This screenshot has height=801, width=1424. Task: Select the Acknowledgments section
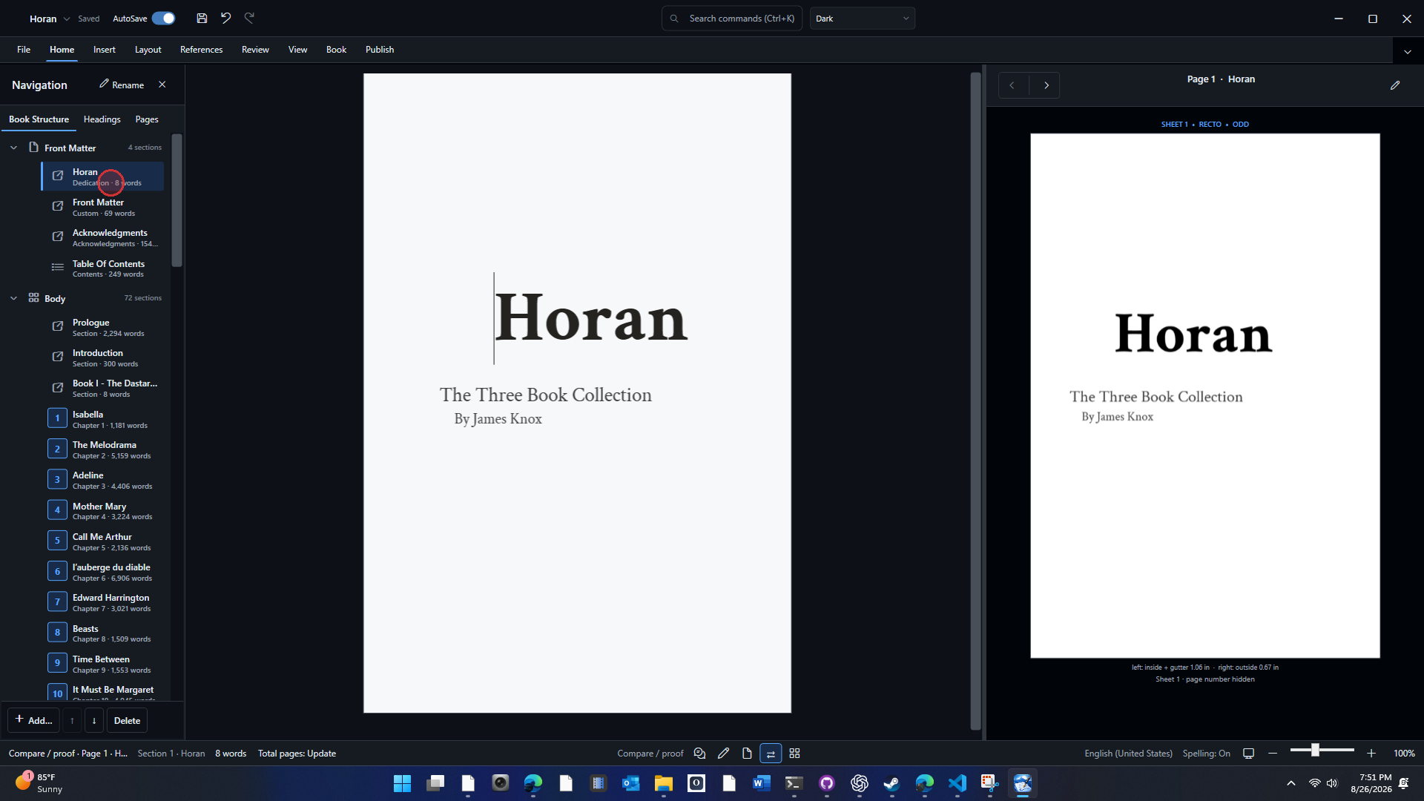click(103, 237)
